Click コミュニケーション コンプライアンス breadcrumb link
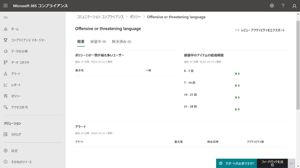This screenshot has width=300, height=168. click(x=100, y=17)
